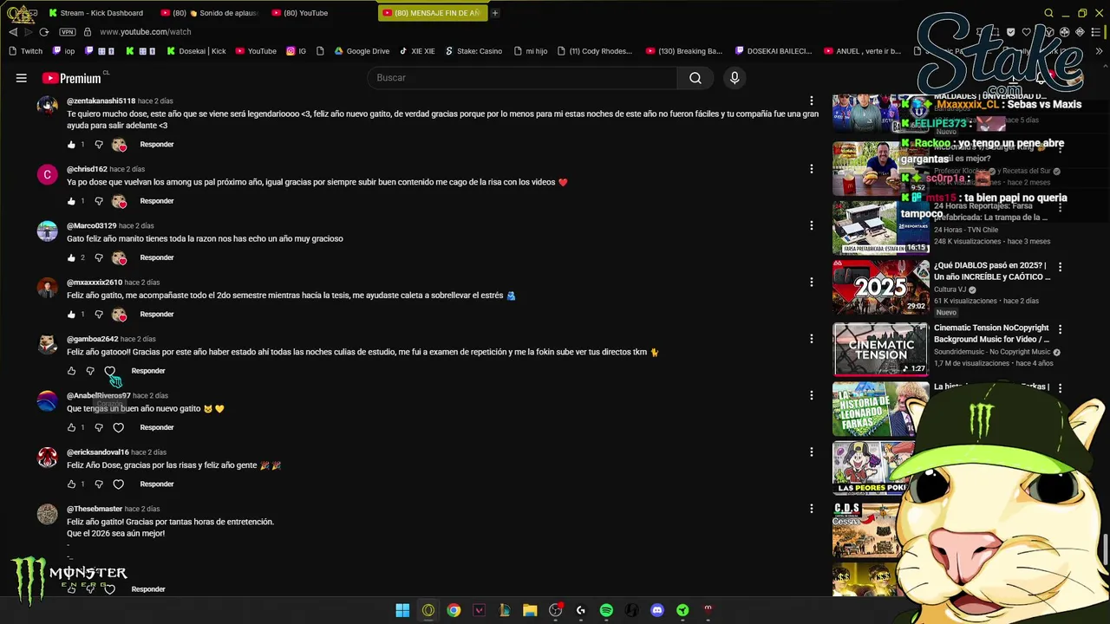Open options menu for @mxaxxxix2610 comment
The image size is (1110, 624).
click(x=812, y=283)
